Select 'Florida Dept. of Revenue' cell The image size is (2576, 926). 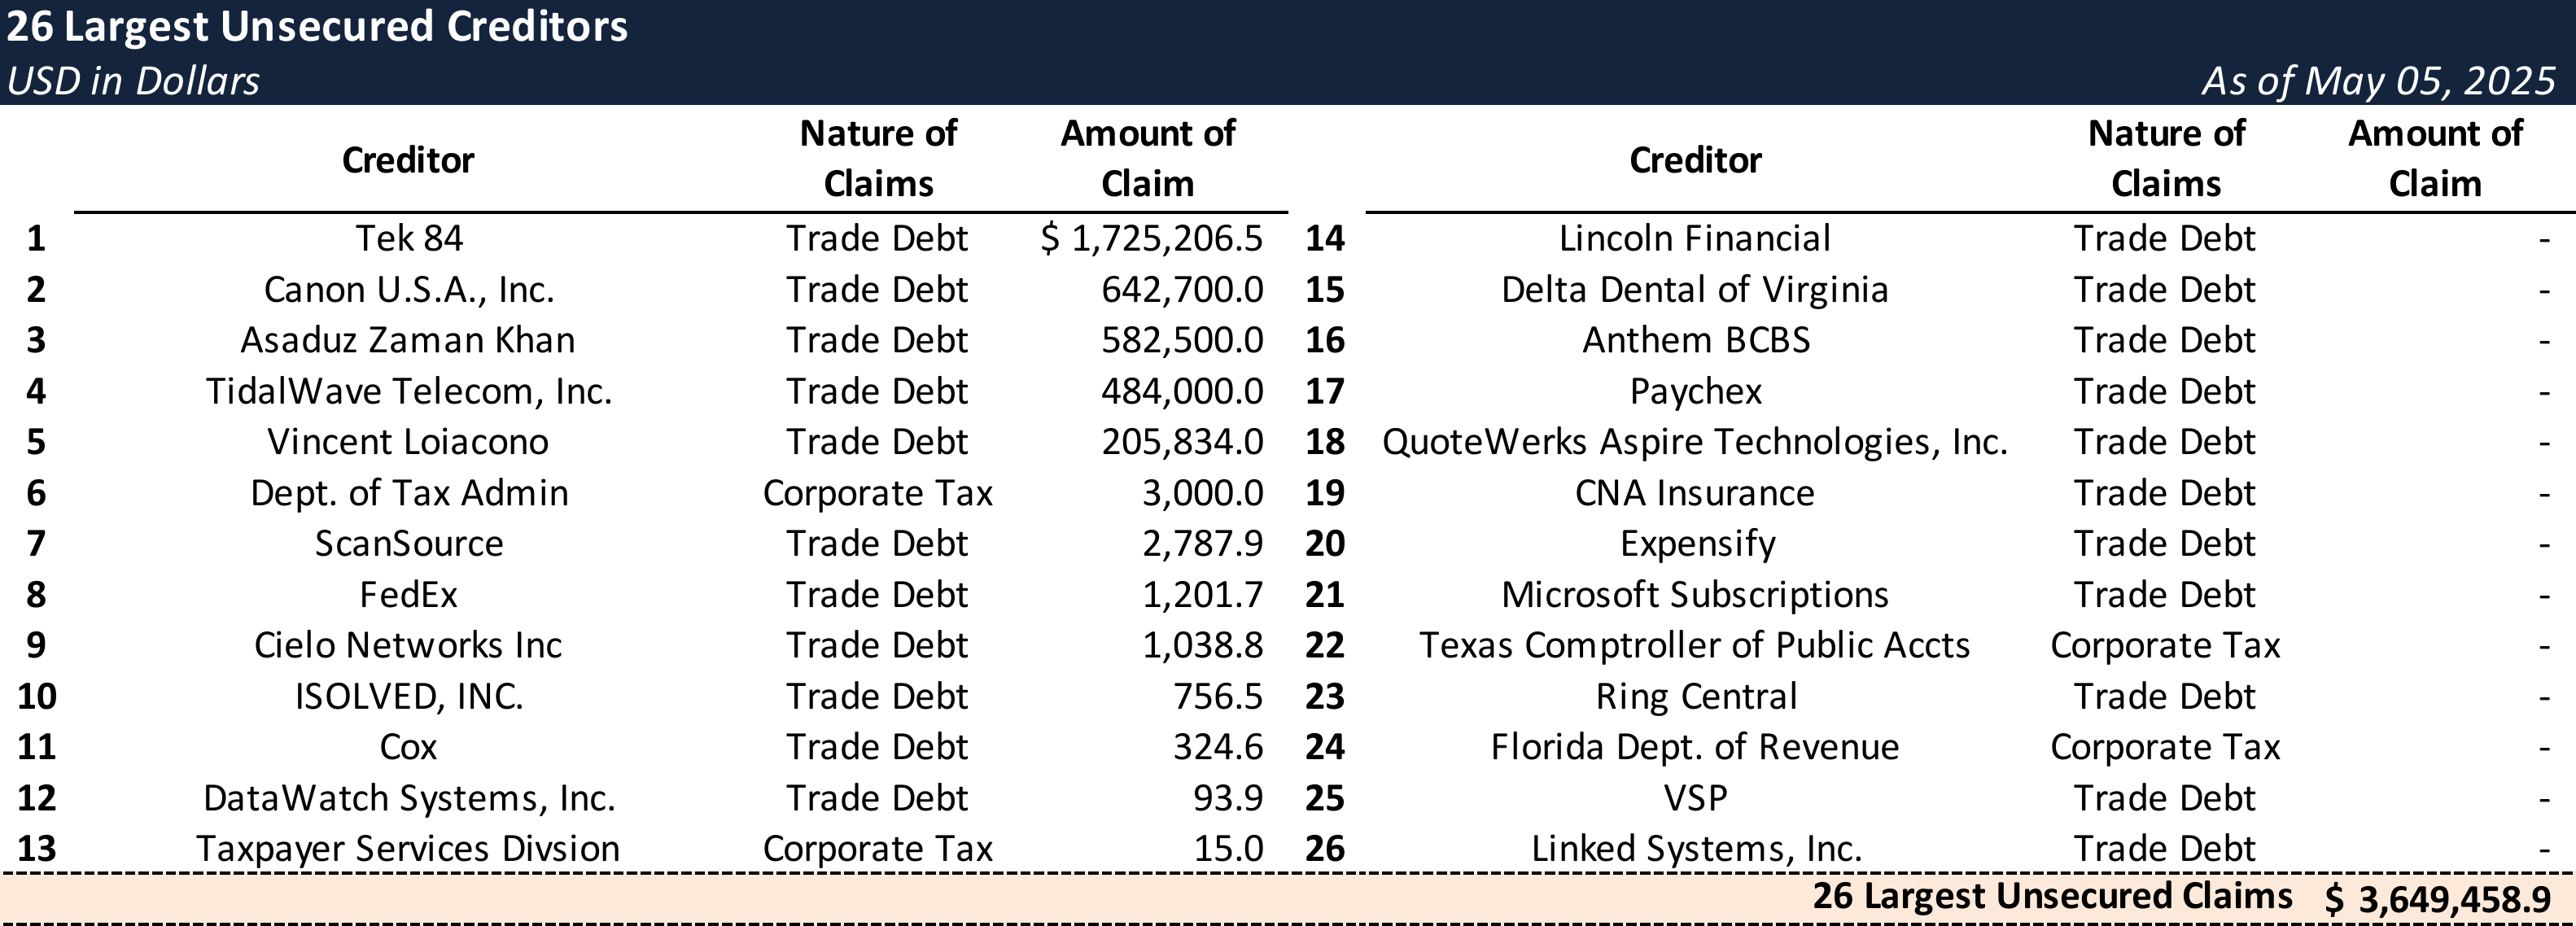pyautogui.click(x=1695, y=747)
